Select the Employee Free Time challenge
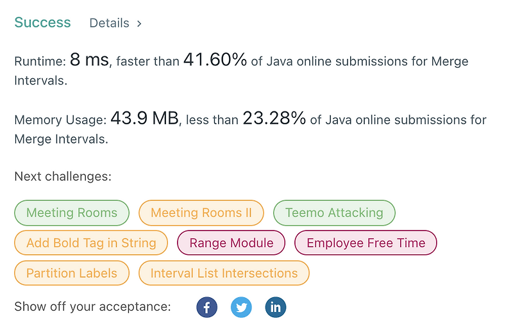 [366, 243]
